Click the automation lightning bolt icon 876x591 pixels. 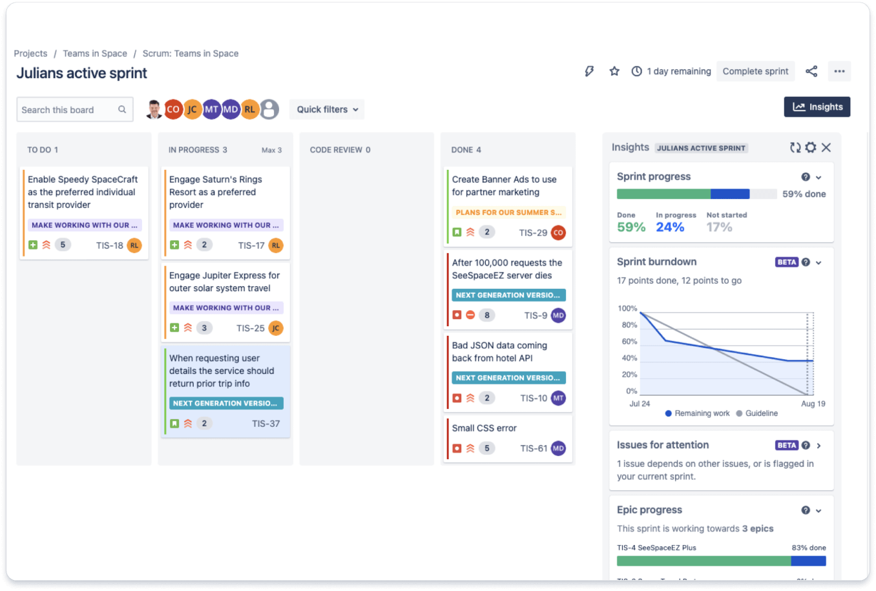point(589,71)
